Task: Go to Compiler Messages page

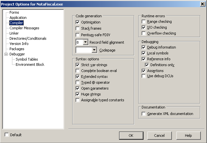Action: [x=24, y=28]
